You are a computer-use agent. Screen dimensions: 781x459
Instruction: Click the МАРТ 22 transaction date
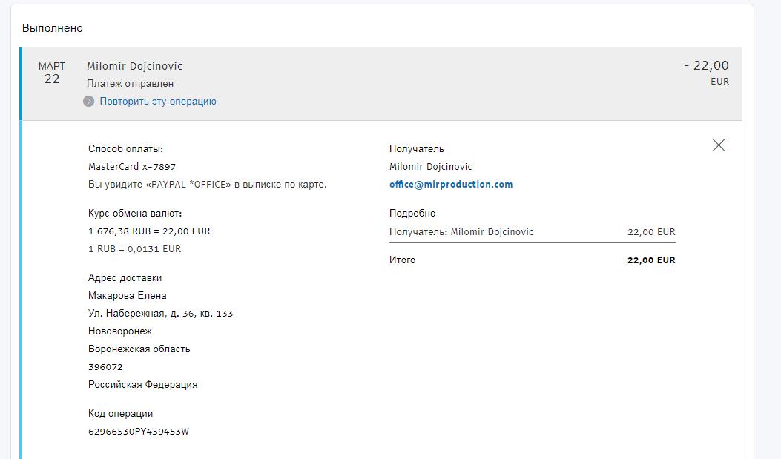tap(52, 73)
